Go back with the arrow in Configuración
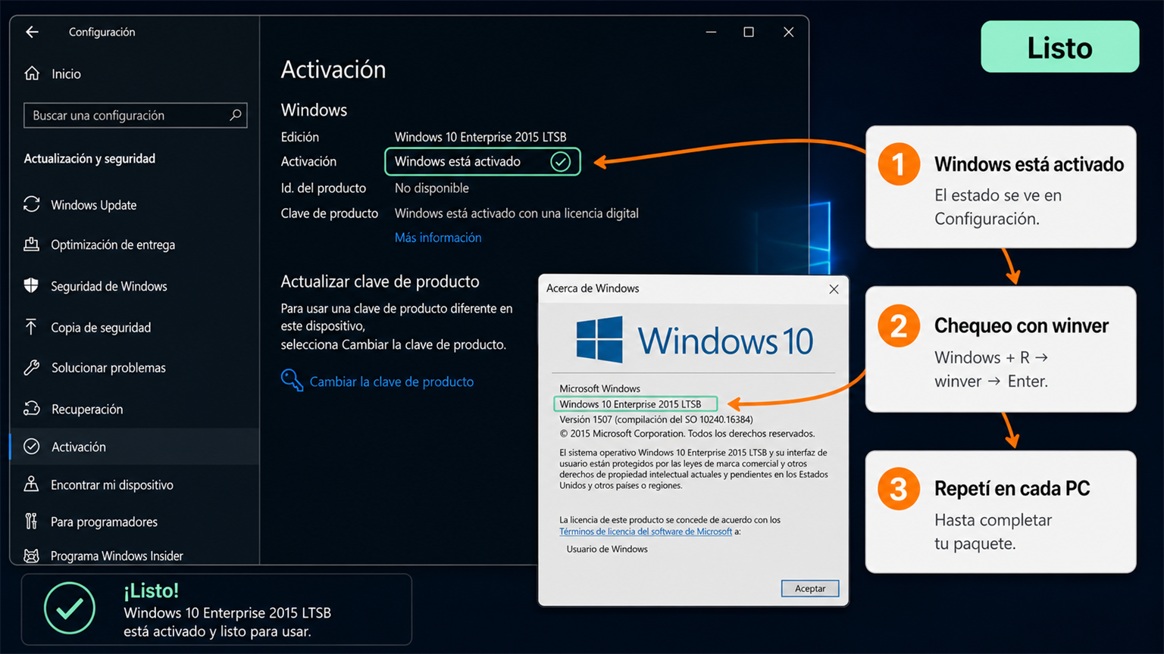1164x654 pixels. click(32, 32)
